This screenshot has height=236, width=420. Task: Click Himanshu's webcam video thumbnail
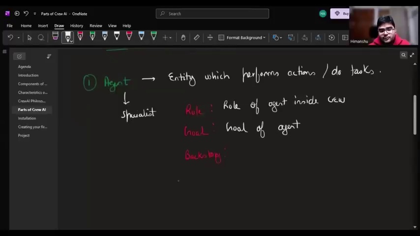tap(383, 26)
